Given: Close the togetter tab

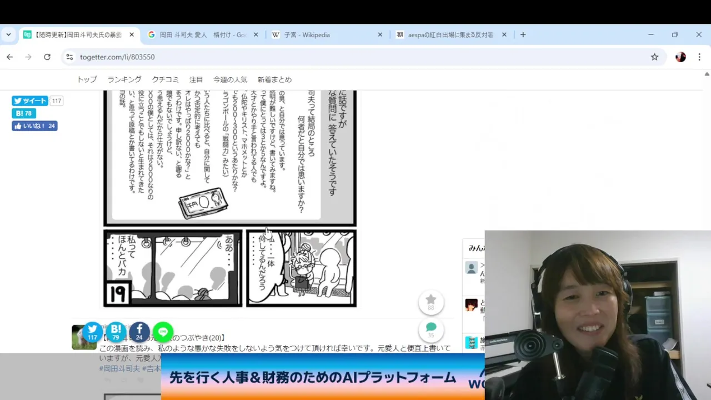Looking at the screenshot, I should 132,34.
